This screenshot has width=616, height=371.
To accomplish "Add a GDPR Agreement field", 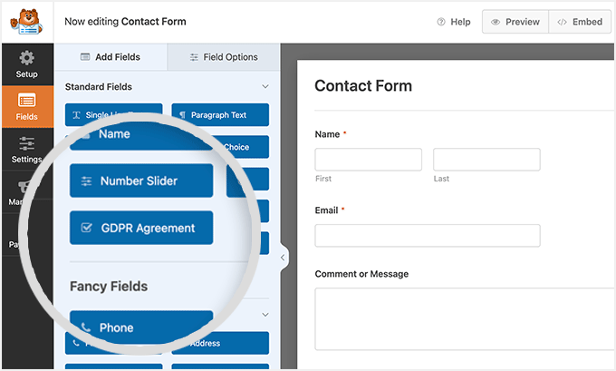I will point(141,228).
